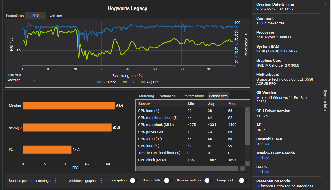Select the CPU temp (°C) row
Image resolution: width=331 pixels, height=190 pixels.
[x=190, y=139]
